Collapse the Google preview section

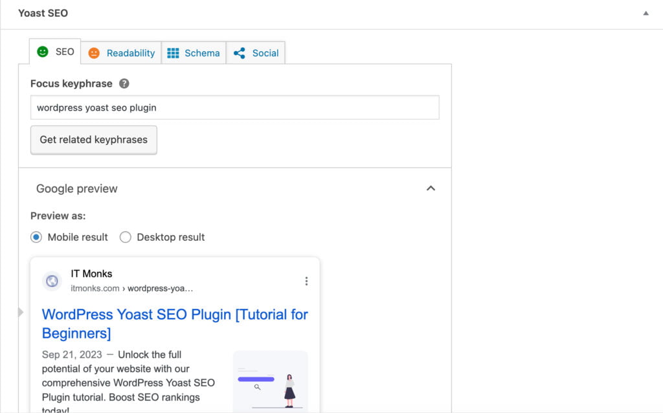pos(431,188)
